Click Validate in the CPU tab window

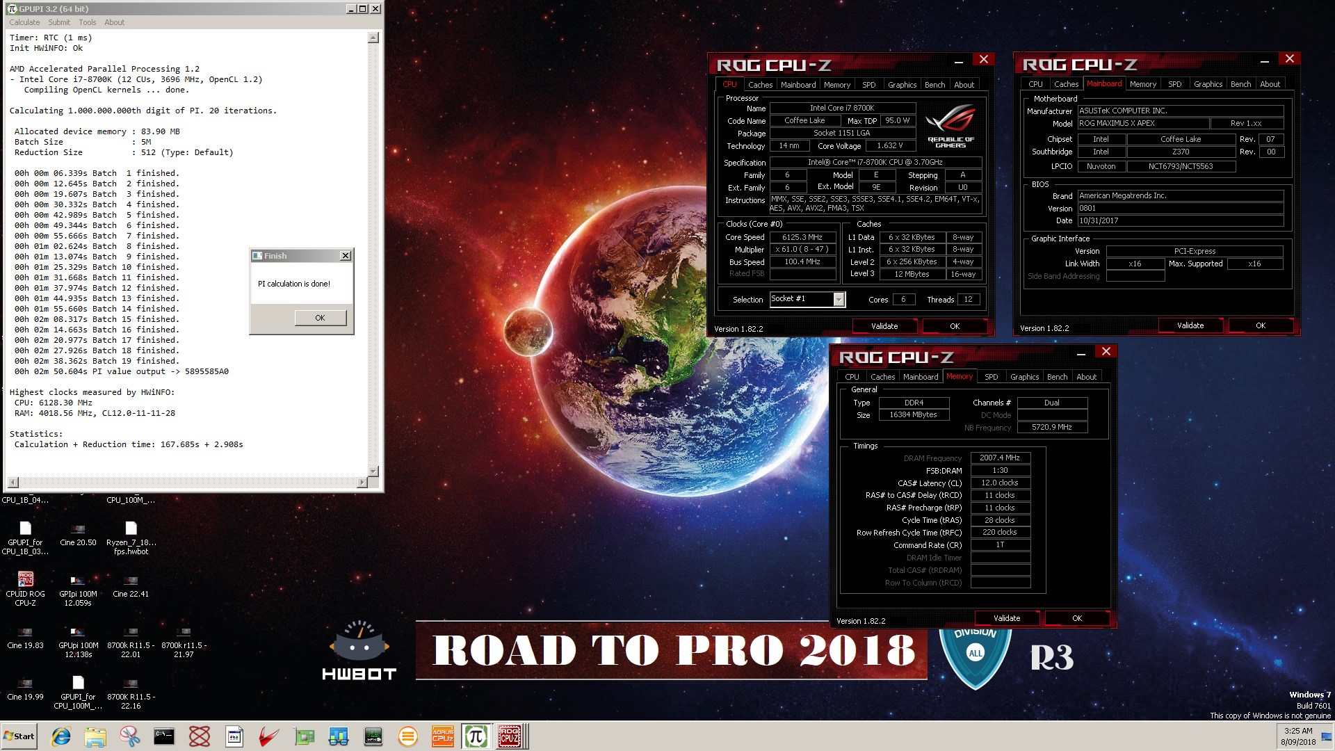coord(884,326)
